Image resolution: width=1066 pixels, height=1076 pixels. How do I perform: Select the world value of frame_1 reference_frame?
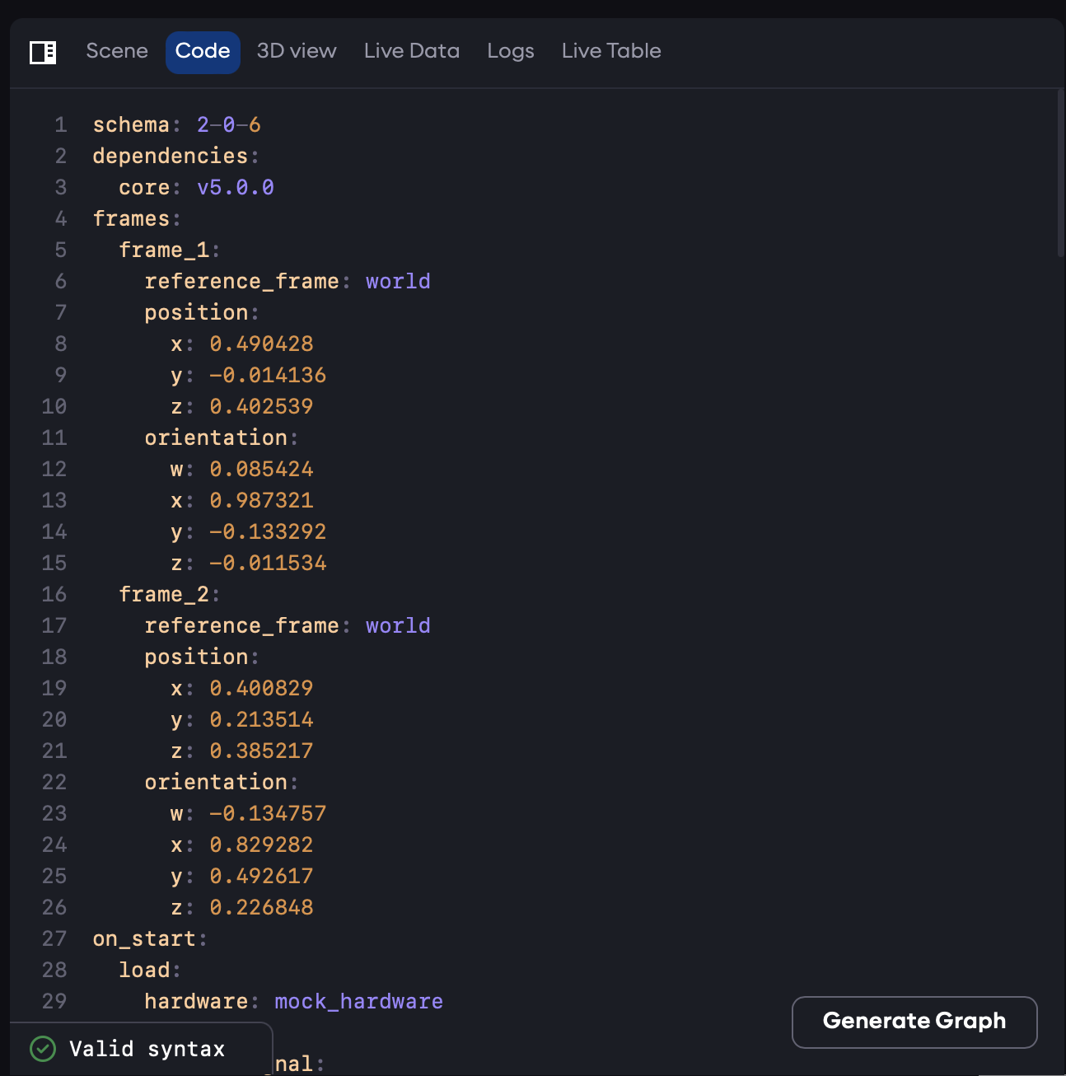coord(398,281)
